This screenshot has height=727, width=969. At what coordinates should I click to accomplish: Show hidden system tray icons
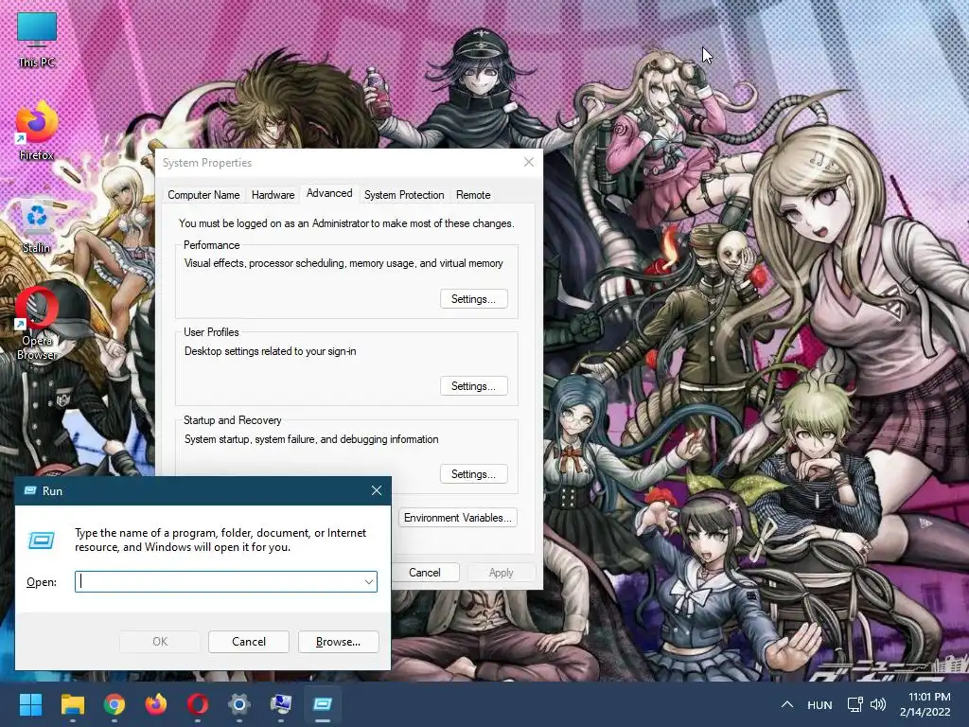(x=786, y=704)
